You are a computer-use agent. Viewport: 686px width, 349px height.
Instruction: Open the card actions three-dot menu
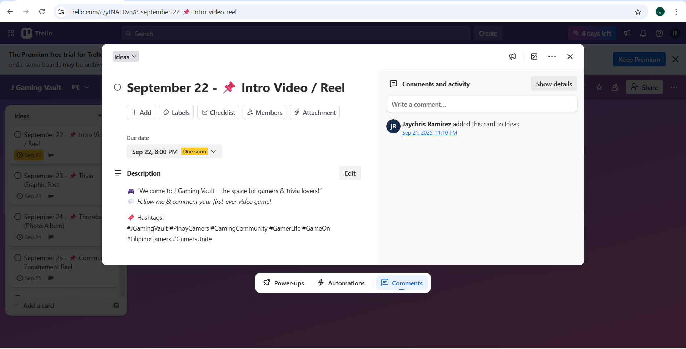pyautogui.click(x=552, y=56)
